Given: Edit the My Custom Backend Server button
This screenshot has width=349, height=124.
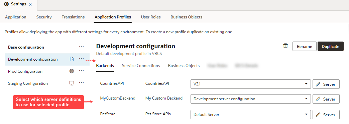Looking at the screenshot, I should 326,99.
